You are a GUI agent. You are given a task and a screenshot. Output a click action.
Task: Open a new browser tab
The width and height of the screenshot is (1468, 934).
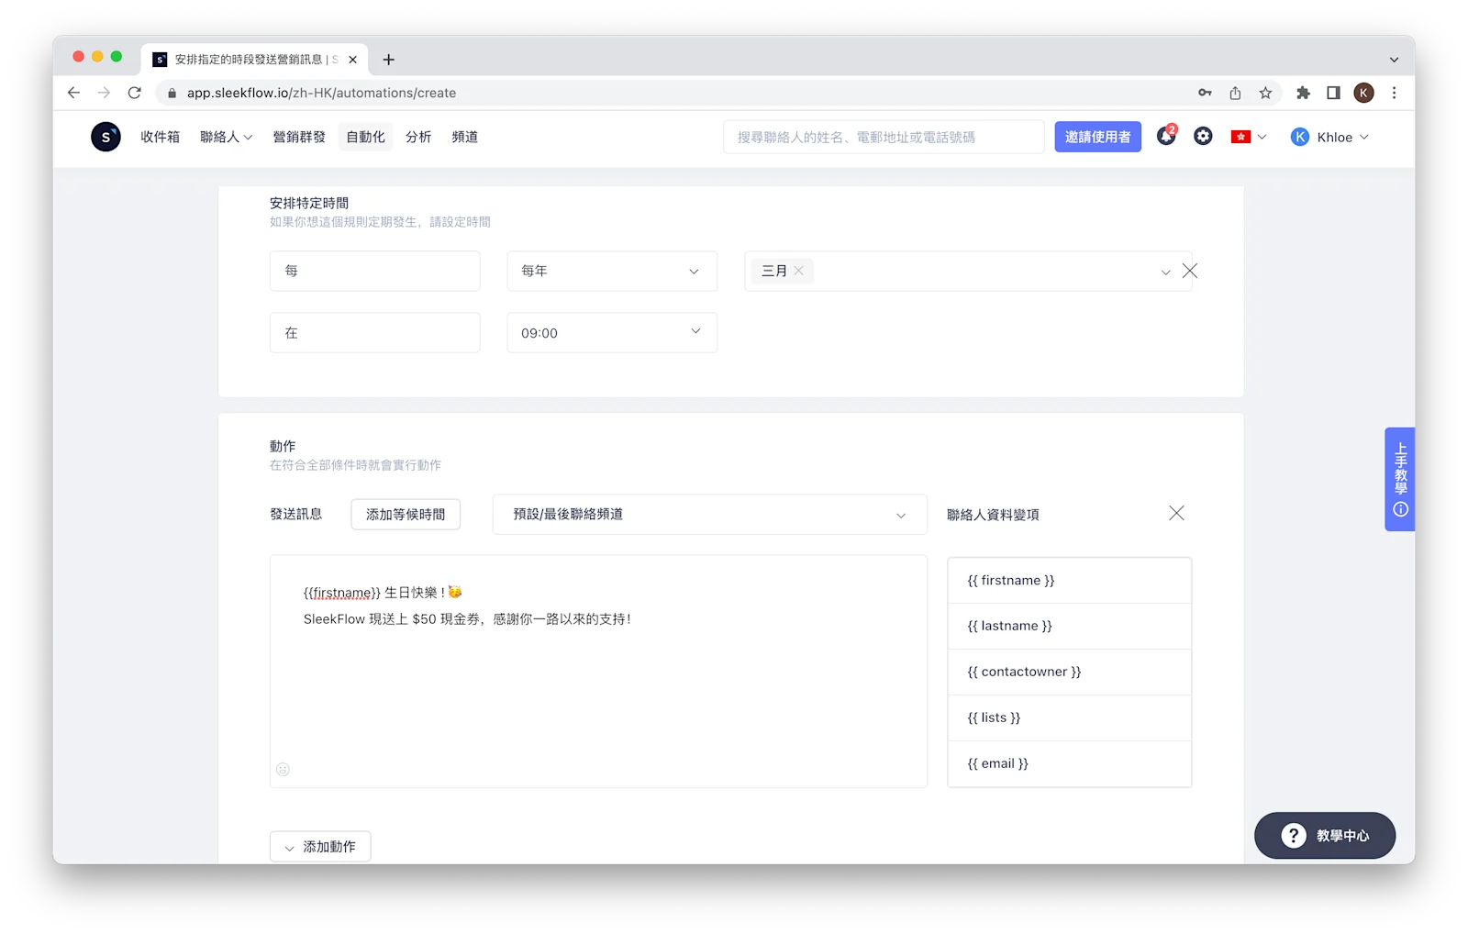[389, 60]
